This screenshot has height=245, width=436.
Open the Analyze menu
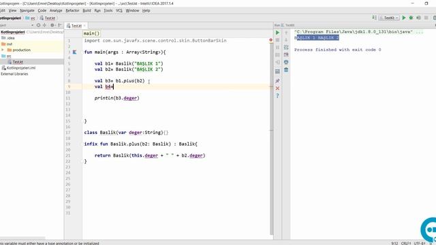tap(56, 11)
